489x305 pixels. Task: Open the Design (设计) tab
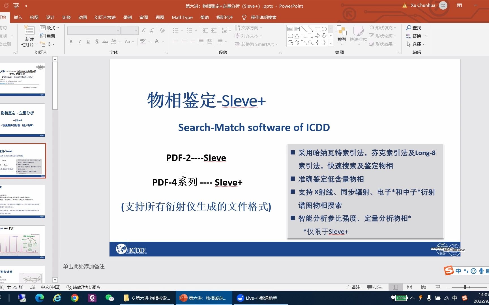click(50, 17)
